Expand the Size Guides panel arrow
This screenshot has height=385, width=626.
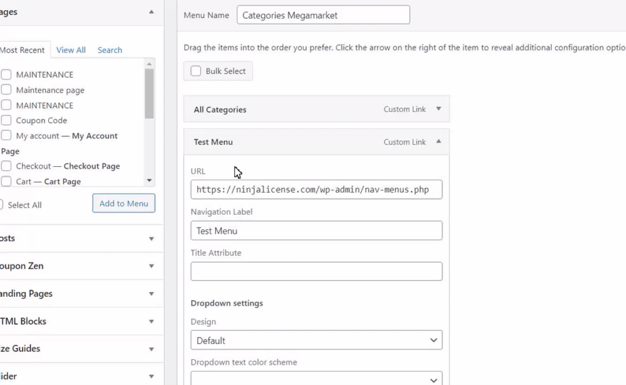(151, 349)
